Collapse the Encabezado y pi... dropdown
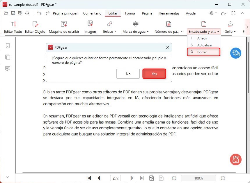The height and width of the screenshot is (183, 250). pyautogui.click(x=218, y=32)
